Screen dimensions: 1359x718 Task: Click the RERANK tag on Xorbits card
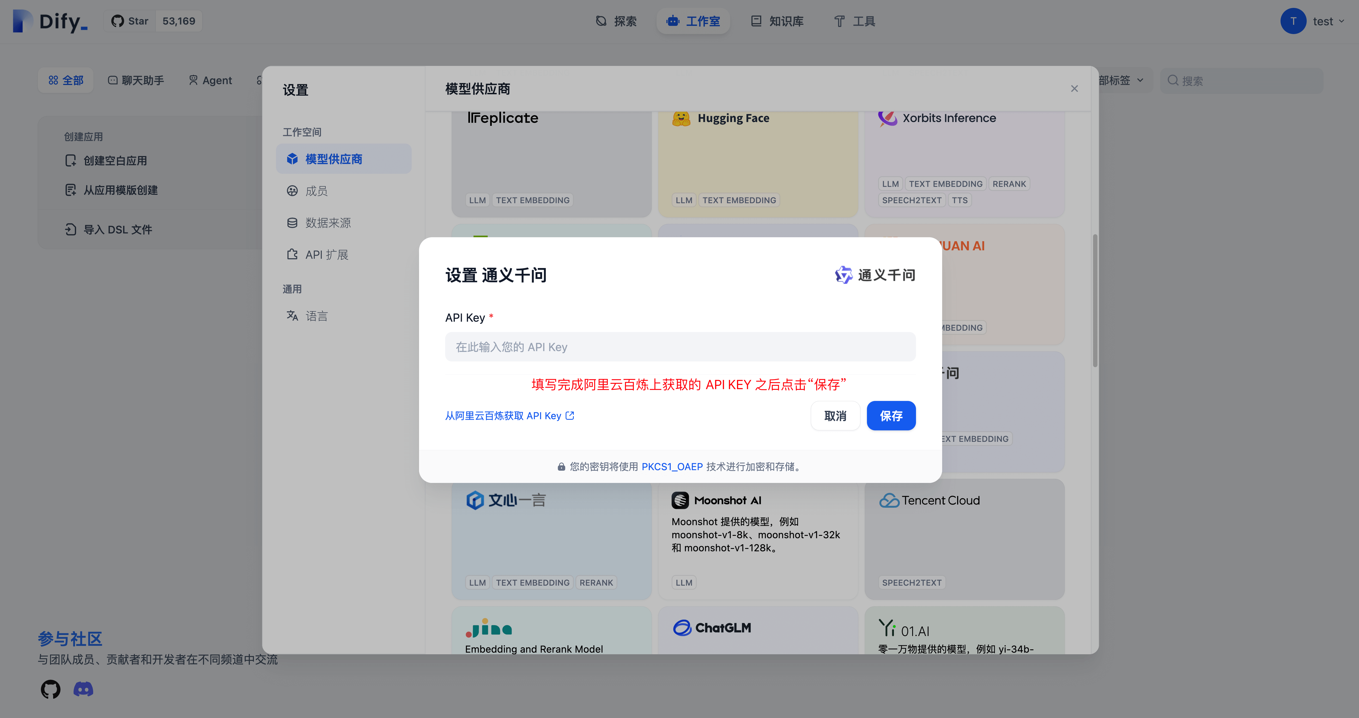(x=1009, y=184)
